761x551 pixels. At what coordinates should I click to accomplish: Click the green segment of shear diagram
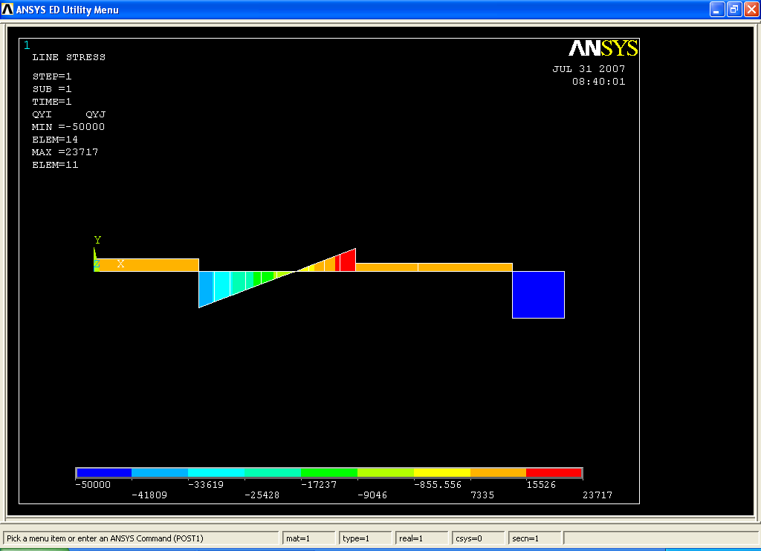coord(264,277)
